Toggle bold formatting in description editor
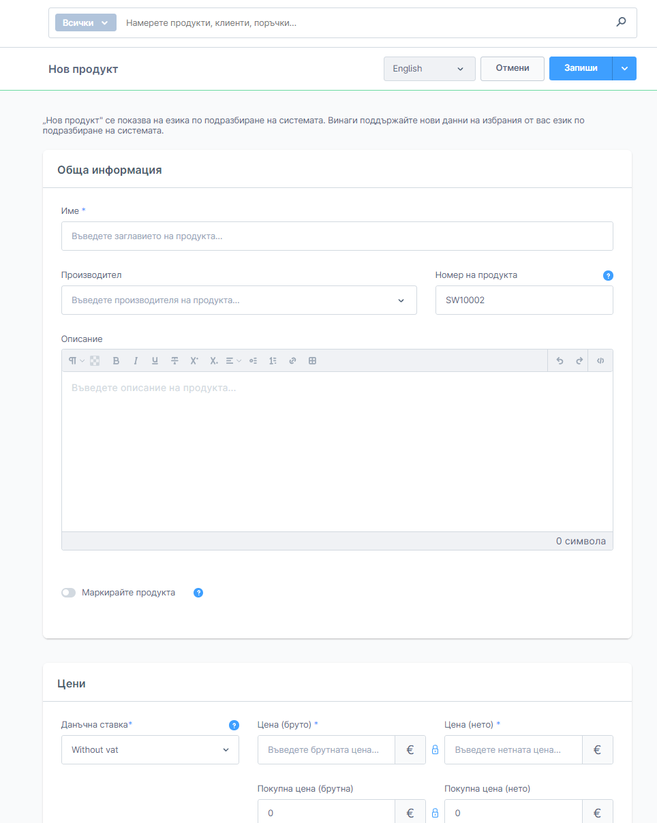This screenshot has width=657, height=823. click(116, 361)
